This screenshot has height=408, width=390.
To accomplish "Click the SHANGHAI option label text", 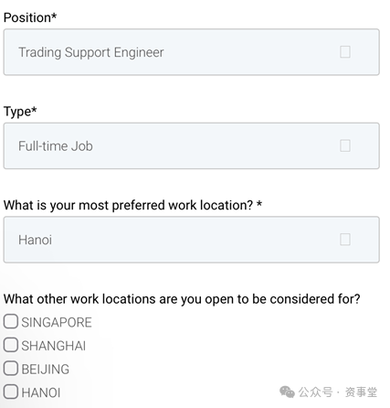I will point(54,346).
